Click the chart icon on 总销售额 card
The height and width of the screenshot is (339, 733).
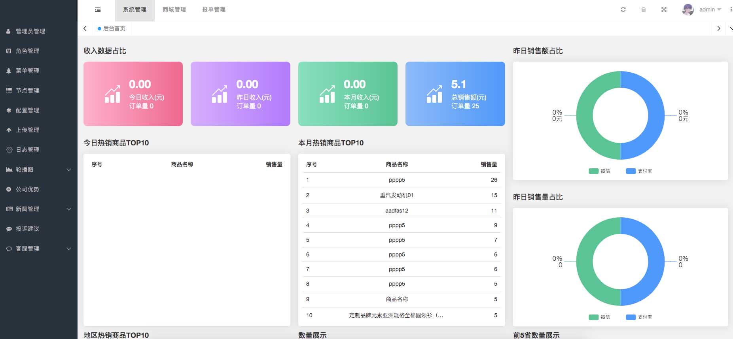click(x=434, y=94)
